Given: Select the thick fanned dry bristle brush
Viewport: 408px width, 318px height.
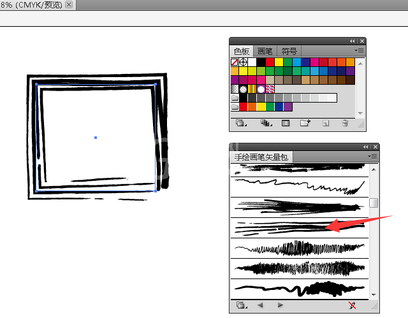Looking at the screenshot, I should 300,208.
